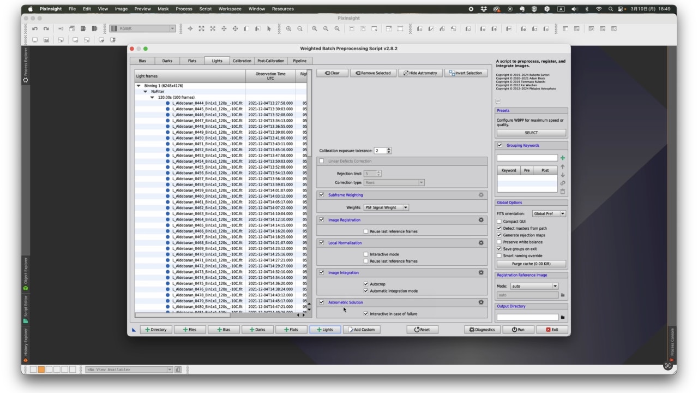
Task: Increment Calibration exposure tolerance stepper
Action: (389, 149)
